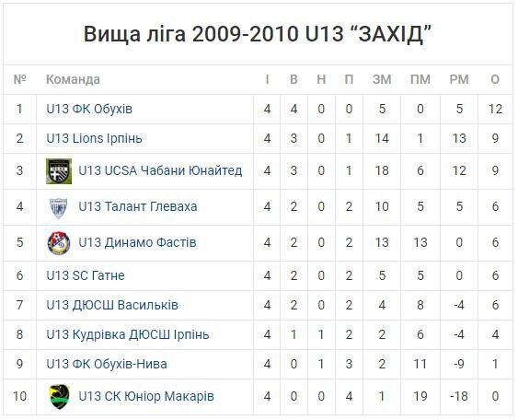The height and width of the screenshot is (420, 518).
Task: Open U13 UCSA Чабани Юнайтед team page
Action: [160, 170]
